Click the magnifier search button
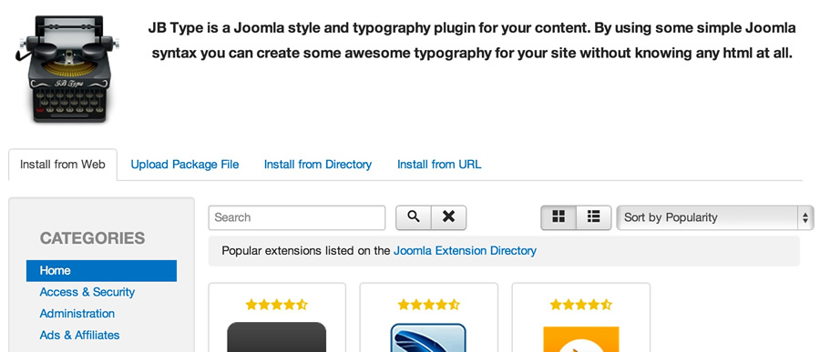This screenshot has height=352, width=820. click(414, 217)
